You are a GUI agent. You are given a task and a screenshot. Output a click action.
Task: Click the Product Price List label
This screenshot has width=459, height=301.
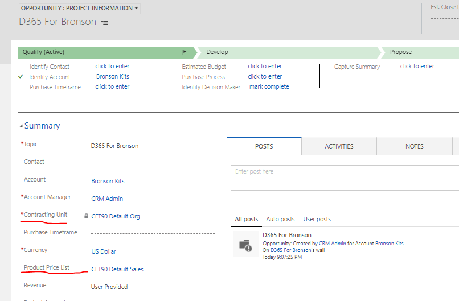tap(47, 267)
